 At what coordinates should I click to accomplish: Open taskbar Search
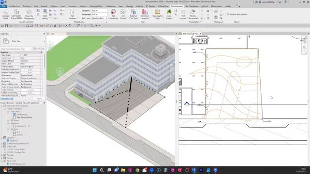pyautogui.click(x=102, y=170)
